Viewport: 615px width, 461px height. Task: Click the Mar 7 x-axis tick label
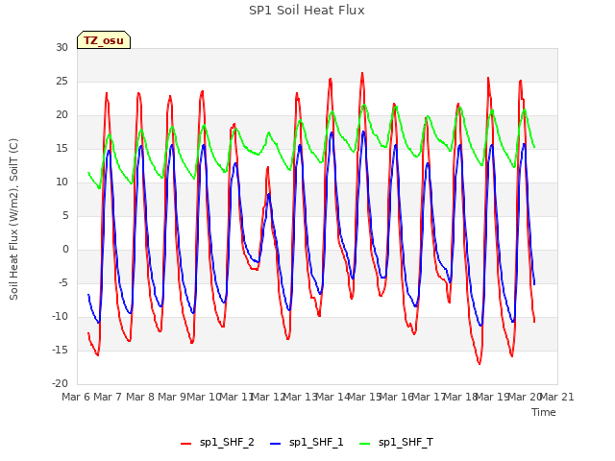(x=108, y=397)
